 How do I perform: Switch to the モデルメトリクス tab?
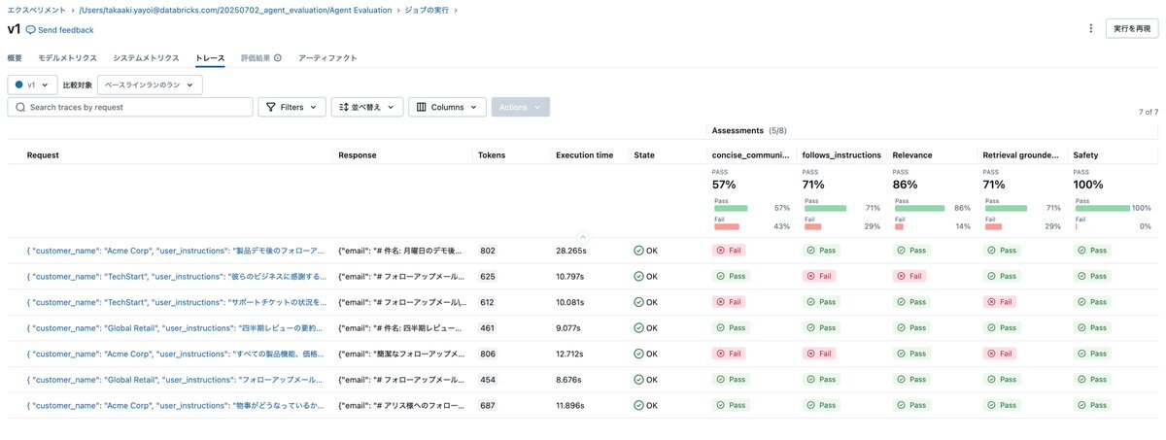coord(68,58)
